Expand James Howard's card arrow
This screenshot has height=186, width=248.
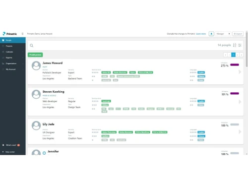[240, 72]
